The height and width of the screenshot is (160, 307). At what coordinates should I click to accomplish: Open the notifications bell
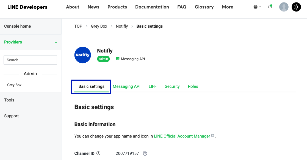point(270,7)
